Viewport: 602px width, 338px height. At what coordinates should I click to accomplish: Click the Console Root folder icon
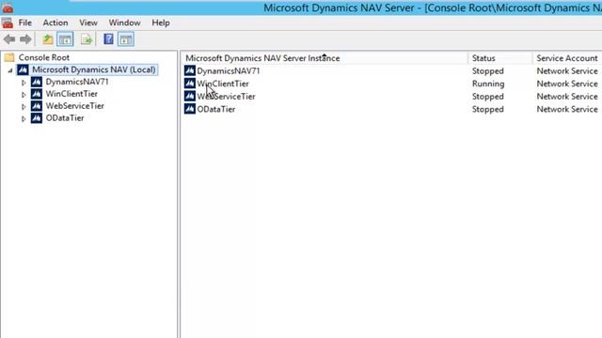9,57
